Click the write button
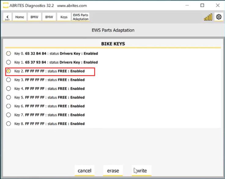 142,171
